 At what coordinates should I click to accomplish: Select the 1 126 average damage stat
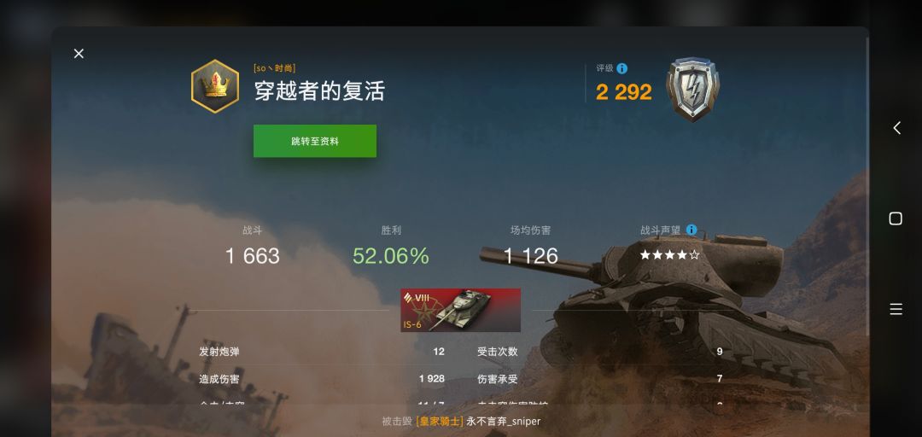click(530, 256)
